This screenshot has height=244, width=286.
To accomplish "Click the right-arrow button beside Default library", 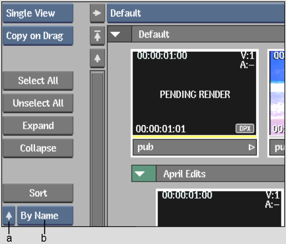I will pyautogui.click(x=97, y=13).
